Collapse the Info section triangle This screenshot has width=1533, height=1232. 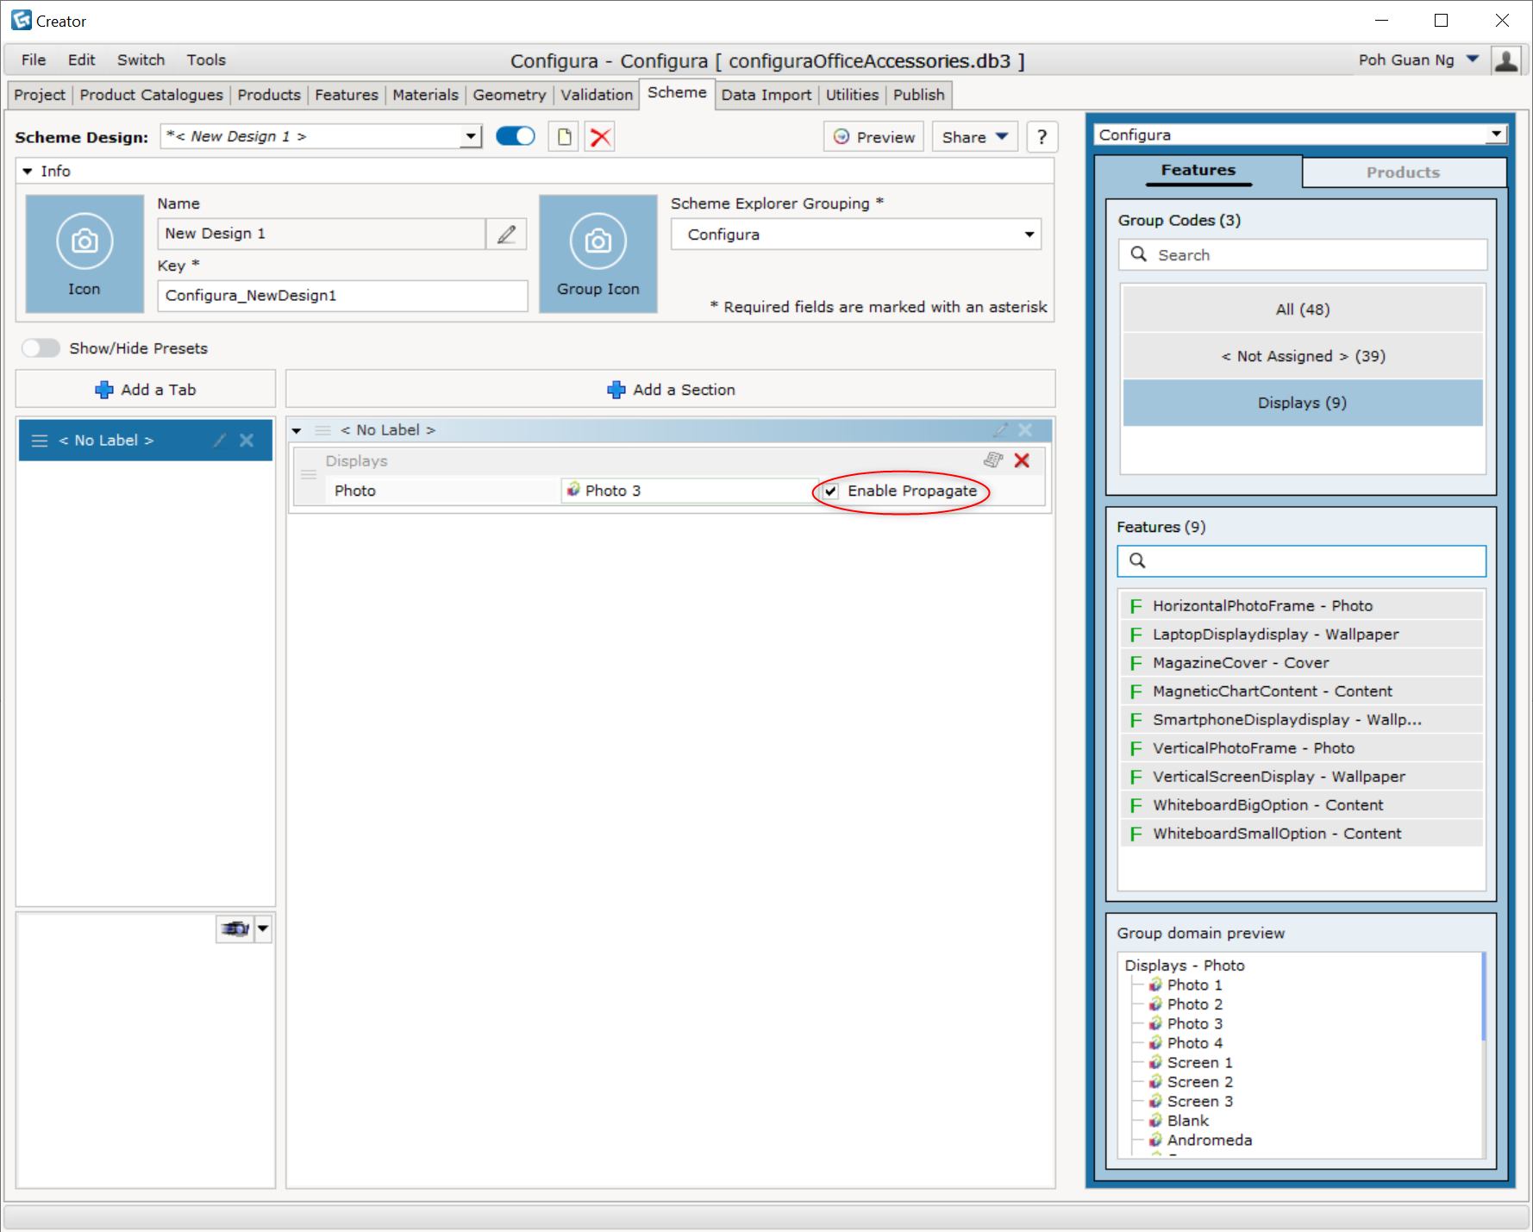tap(28, 172)
